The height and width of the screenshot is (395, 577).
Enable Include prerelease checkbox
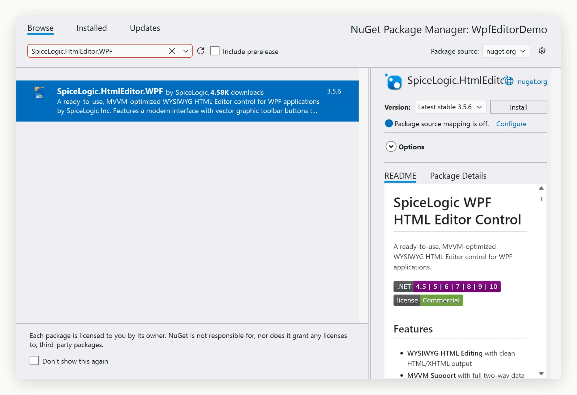coord(215,51)
